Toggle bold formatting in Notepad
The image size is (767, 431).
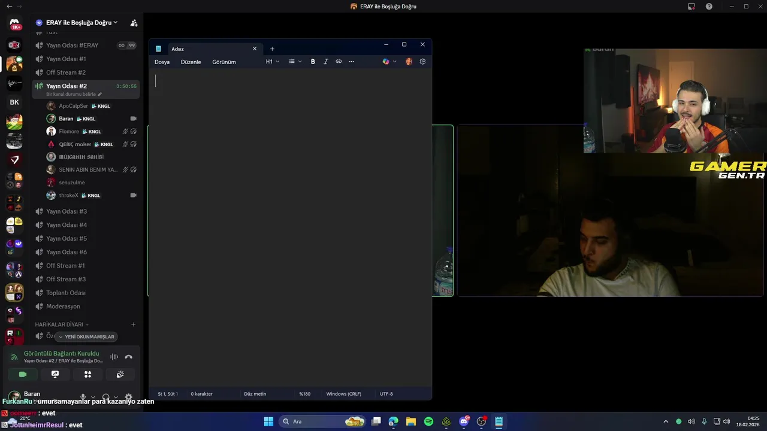pyautogui.click(x=313, y=62)
